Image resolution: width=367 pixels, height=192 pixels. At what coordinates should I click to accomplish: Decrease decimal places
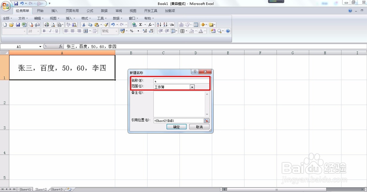[151, 31]
